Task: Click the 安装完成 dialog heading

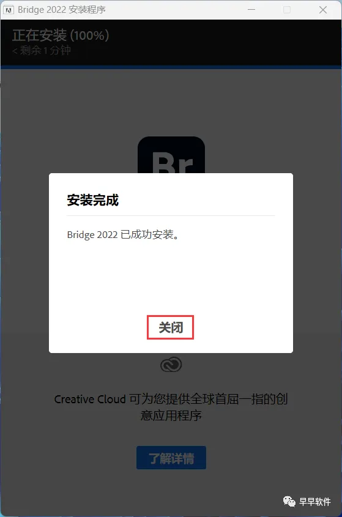Action: [92, 200]
